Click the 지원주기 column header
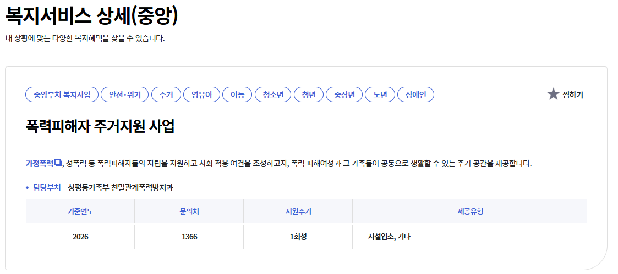This screenshot has width=618, height=274. [298, 211]
